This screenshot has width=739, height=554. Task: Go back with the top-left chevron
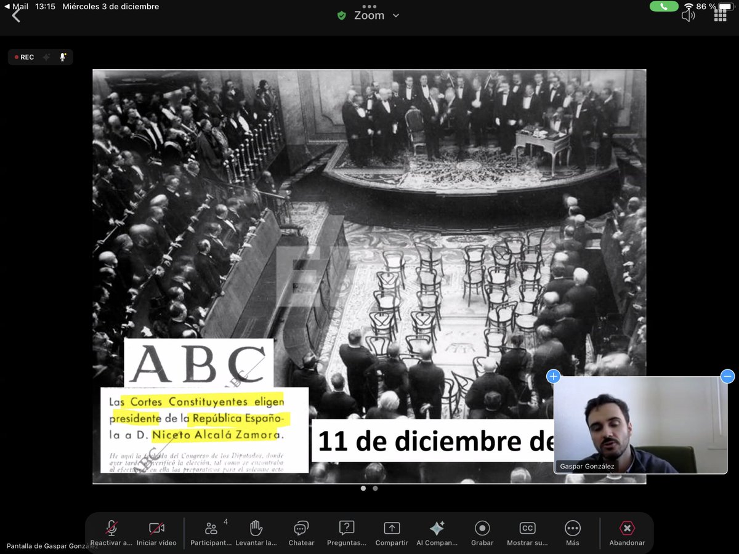[x=16, y=16]
